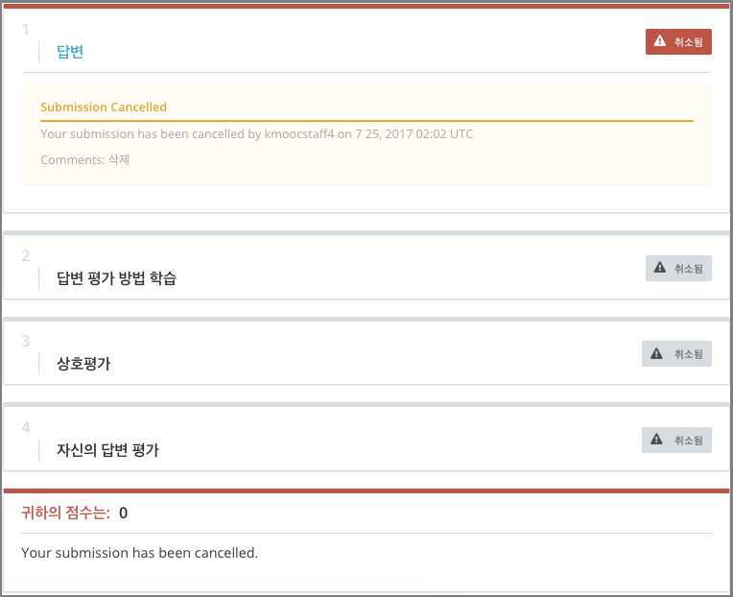Image resolution: width=733 pixels, height=597 pixels.
Task: Click the red 취소됨 status label text in step 1
Action: click(688, 42)
